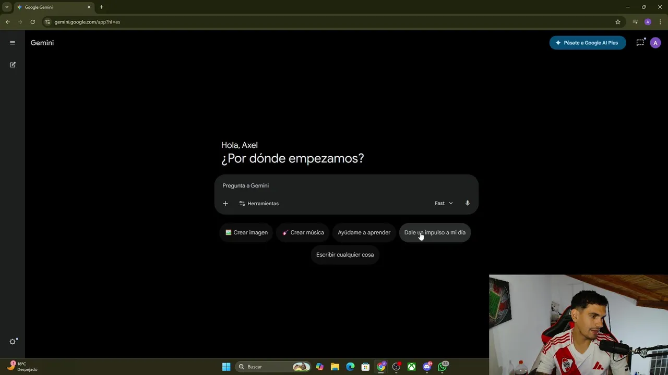Click the plus icon to add files
668x375 pixels.
pos(225,203)
